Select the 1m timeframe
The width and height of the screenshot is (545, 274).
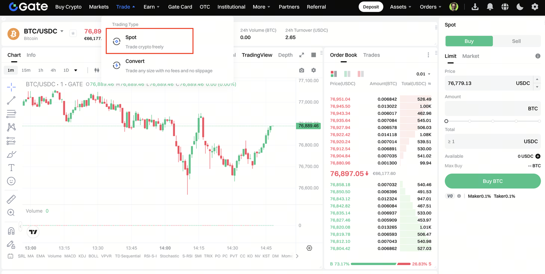11,70
